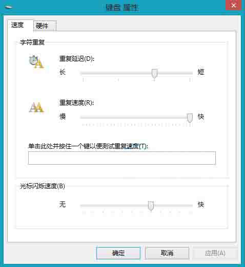Click the 确定 button
Screen dimensions: 245x267
(118, 253)
